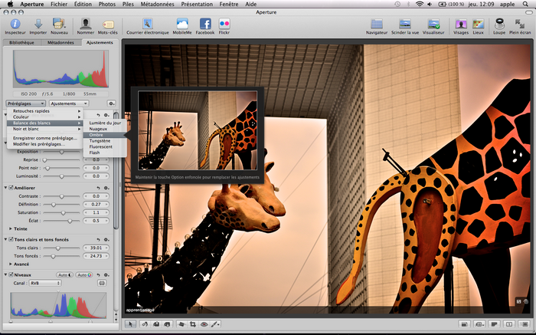Collapse the Améliorer section triangle

[x=6, y=188]
